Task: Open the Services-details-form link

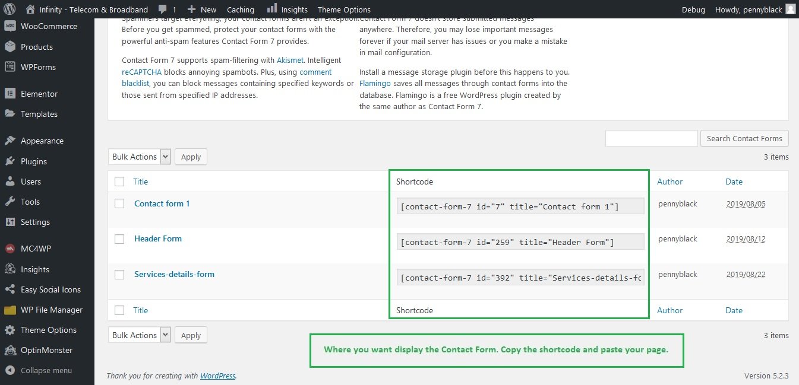Action: [x=174, y=274]
